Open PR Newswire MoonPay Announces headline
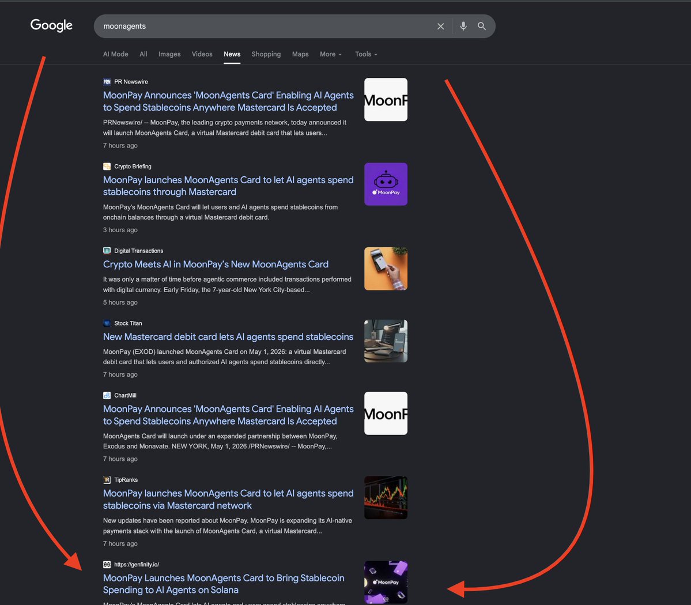This screenshot has width=691, height=605. [x=228, y=101]
